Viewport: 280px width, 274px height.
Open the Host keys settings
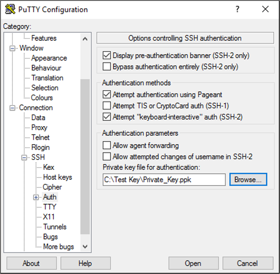pos(57,177)
